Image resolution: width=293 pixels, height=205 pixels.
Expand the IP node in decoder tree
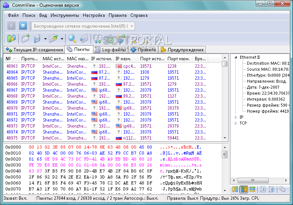pyautogui.click(x=236, y=117)
